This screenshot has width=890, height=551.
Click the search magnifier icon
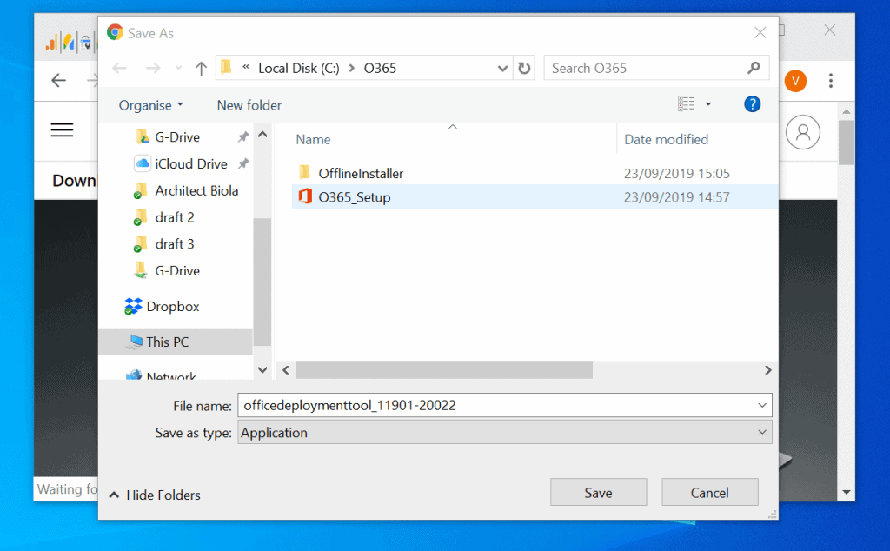754,68
